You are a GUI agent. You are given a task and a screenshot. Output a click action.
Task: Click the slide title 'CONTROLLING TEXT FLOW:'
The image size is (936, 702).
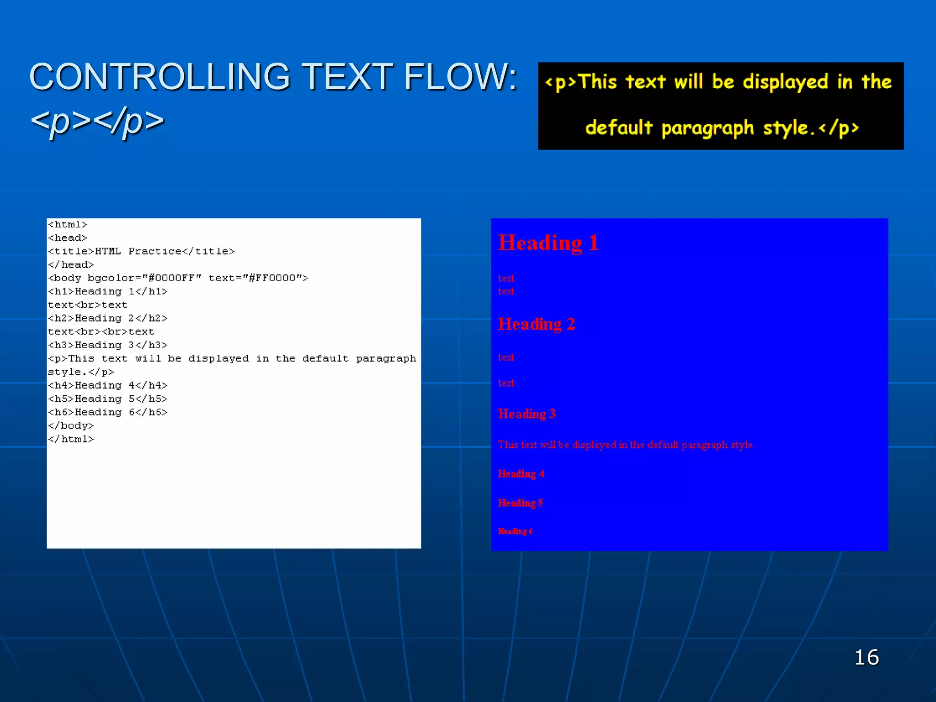[x=273, y=76]
